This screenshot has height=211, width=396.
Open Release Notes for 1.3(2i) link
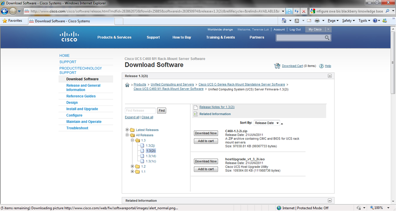pos(217,107)
